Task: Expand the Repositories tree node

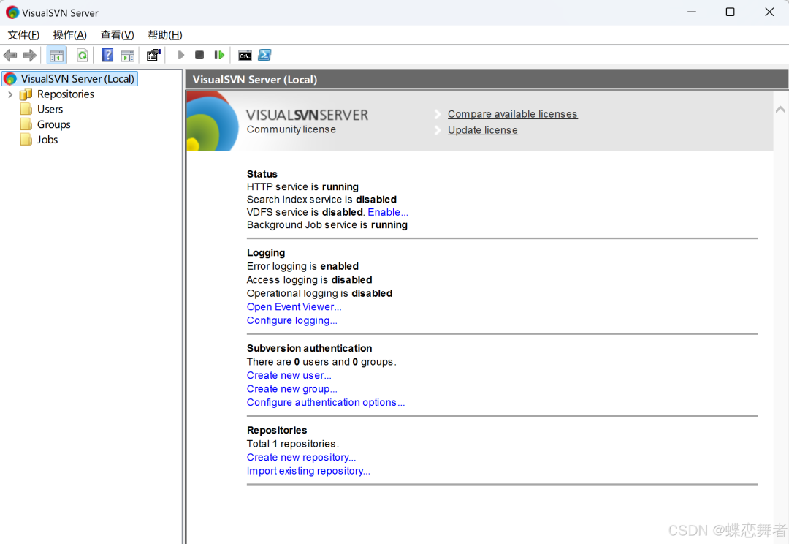Action: click(x=10, y=94)
